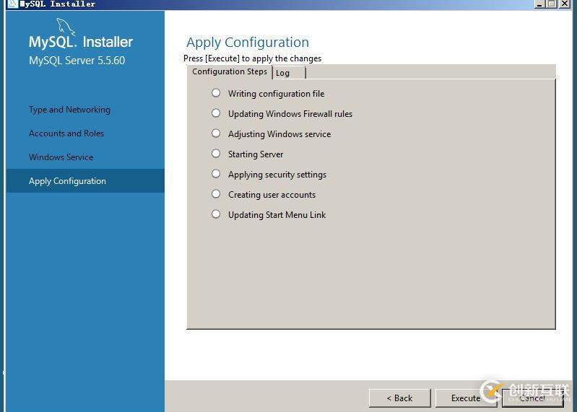Go to Type and Networking step
Screen dimensions: 577x412
(69, 110)
